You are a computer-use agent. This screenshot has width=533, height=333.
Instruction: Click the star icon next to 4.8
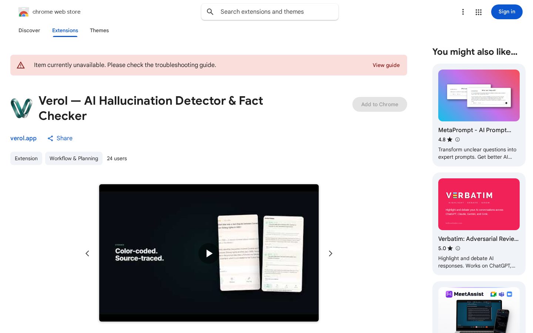click(450, 139)
